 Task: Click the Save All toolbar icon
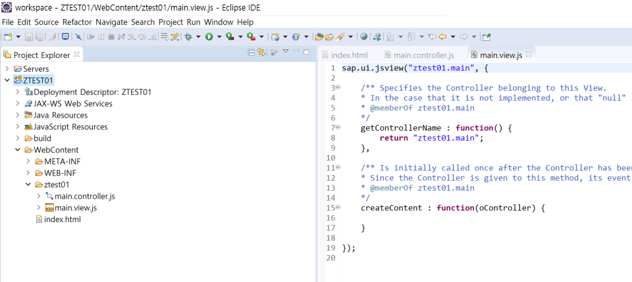(39, 37)
